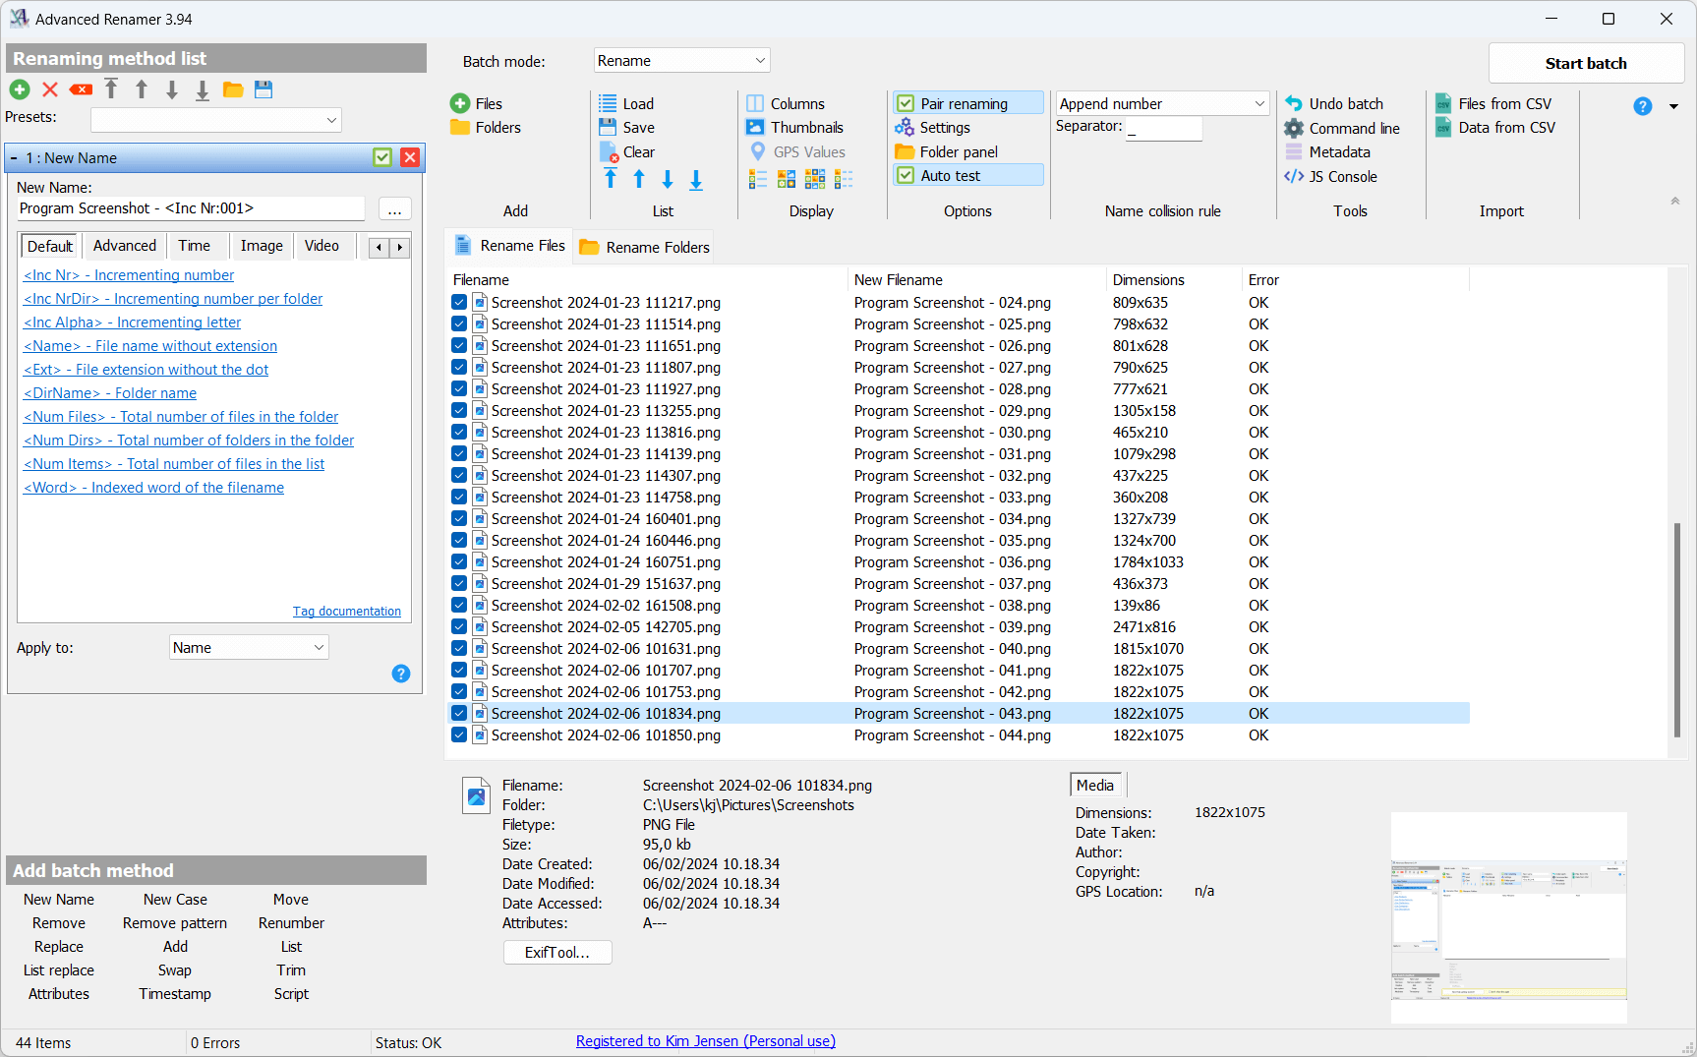Open help via the question mark icon

coord(1642,106)
